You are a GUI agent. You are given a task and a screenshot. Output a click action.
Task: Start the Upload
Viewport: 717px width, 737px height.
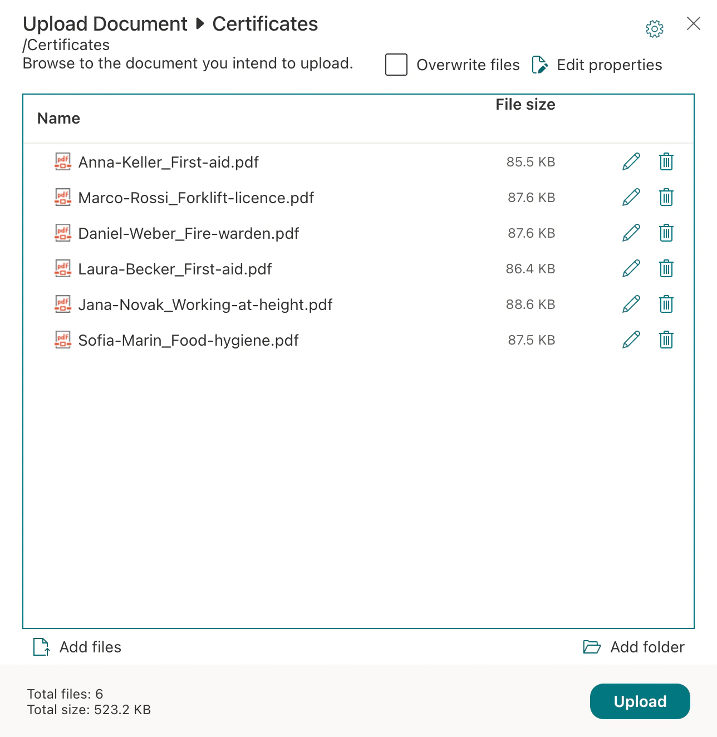tap(640, 701)
